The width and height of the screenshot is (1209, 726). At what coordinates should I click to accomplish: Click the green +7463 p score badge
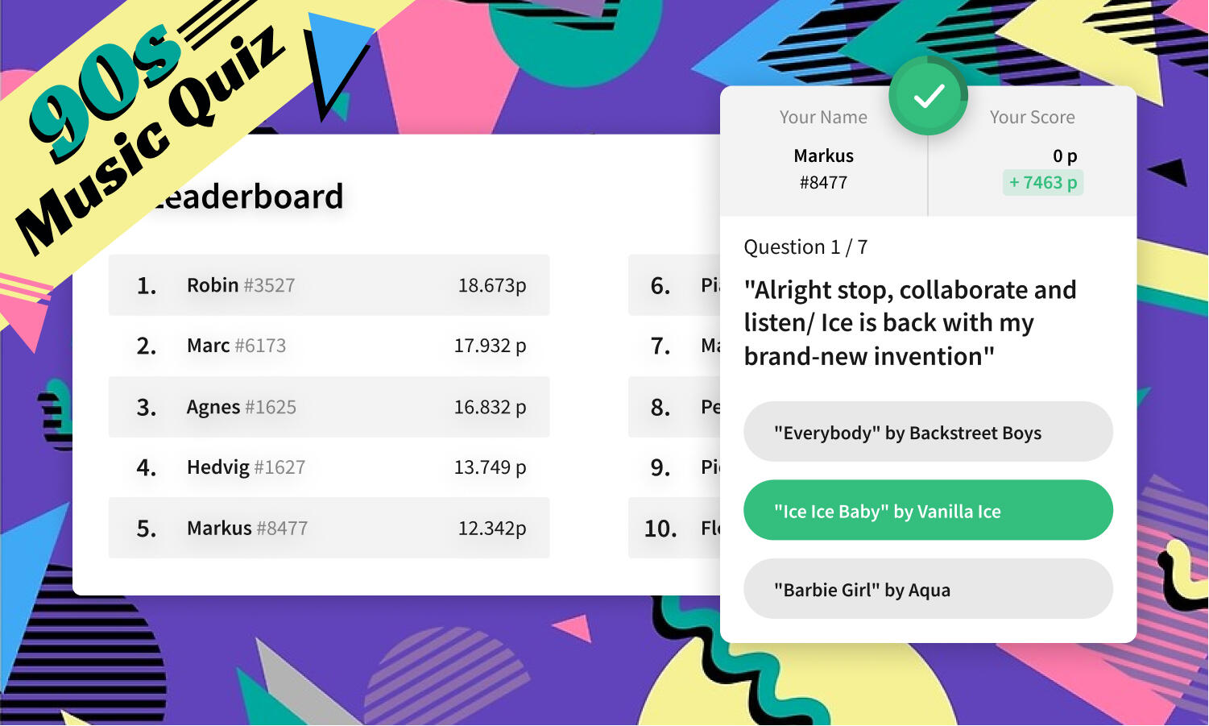pos(1042,183)
